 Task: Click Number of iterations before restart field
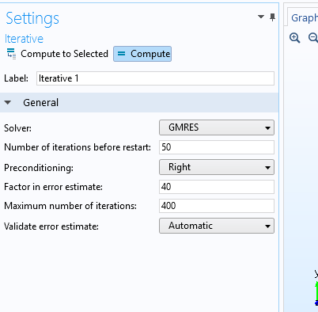tap(217, 147)
